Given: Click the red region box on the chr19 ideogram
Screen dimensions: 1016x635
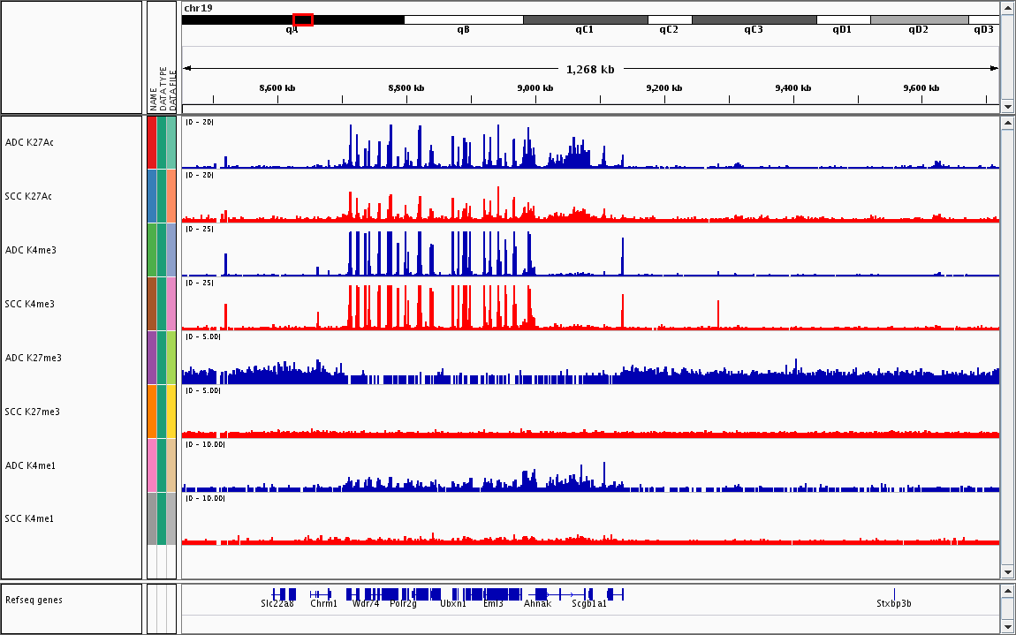Looking at the screenshot, I should pyautogui.click(x=302, y=19).
